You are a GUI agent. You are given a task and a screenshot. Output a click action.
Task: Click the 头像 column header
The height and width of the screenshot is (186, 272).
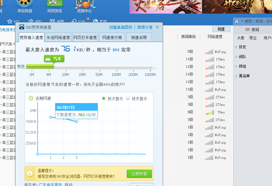pos(241,38)
